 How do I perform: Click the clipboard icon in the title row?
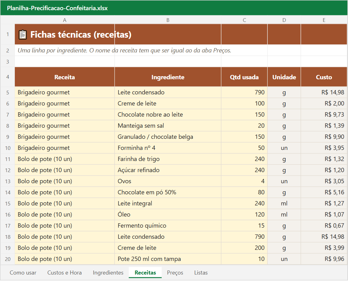tap(23, 35)
